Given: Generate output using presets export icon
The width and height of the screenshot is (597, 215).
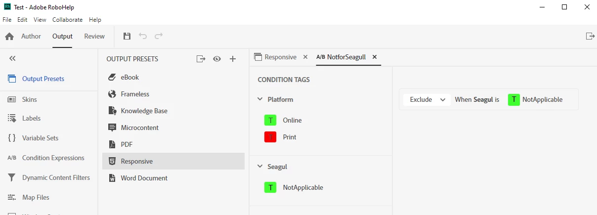Looking at the screenshot, I should click(201, 59).
